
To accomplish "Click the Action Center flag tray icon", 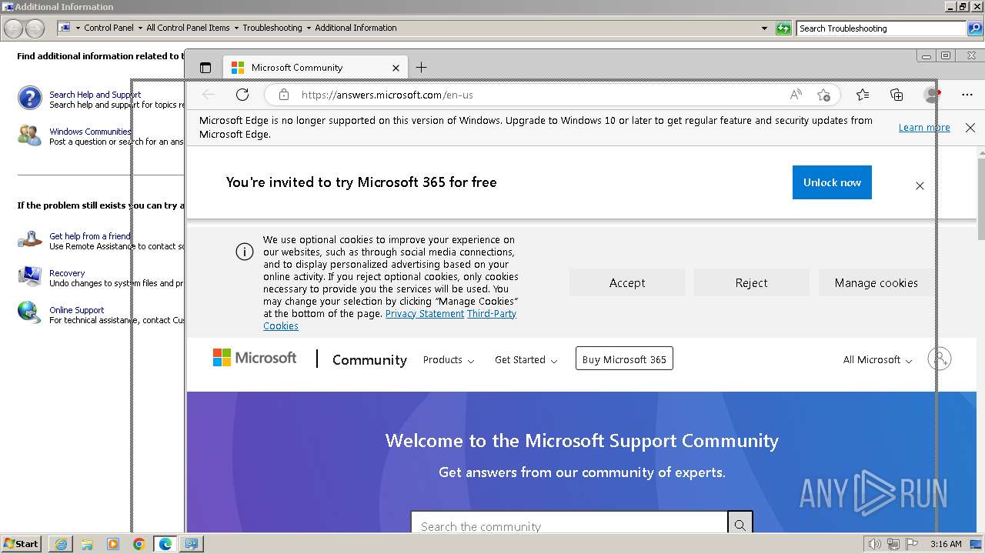I will (x=912, y=544).
